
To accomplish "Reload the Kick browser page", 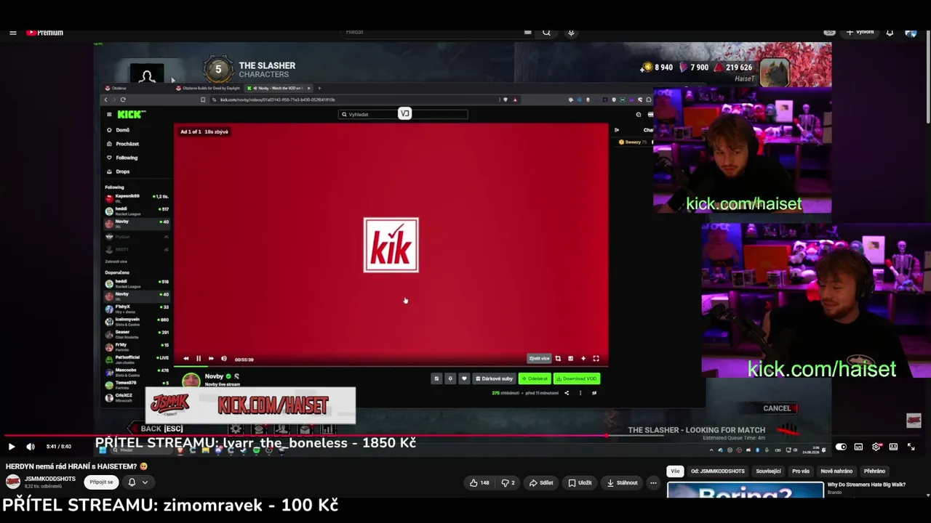I will [x=123, y=100].
